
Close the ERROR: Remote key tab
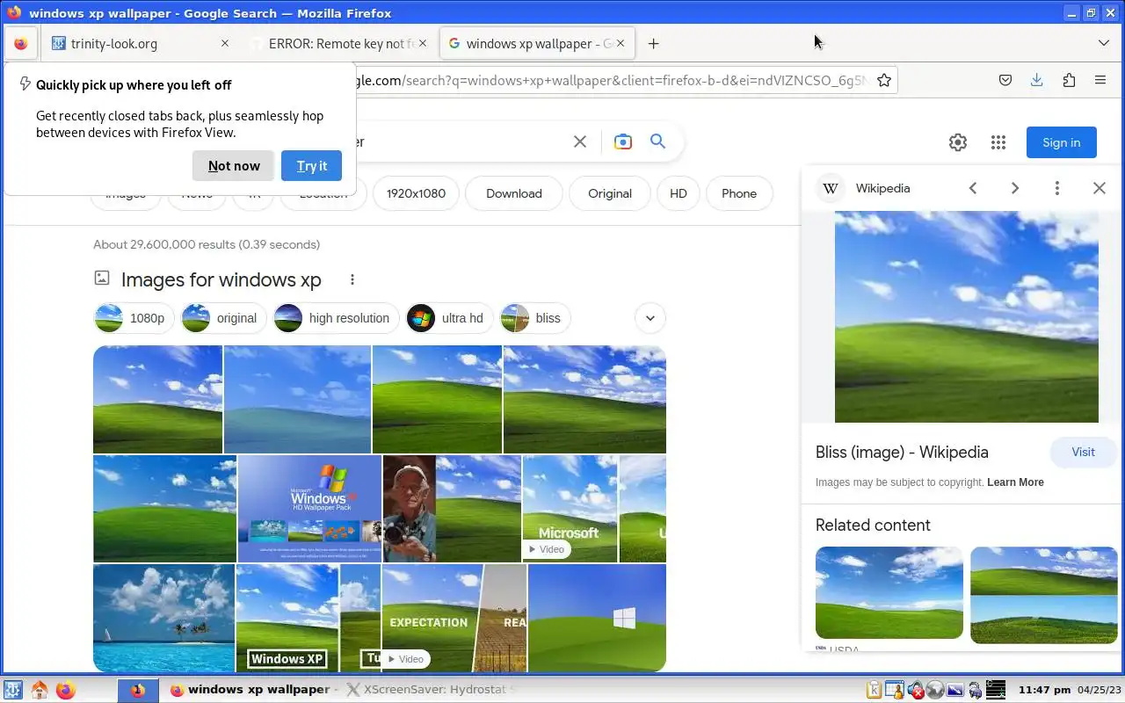point(423,43)
